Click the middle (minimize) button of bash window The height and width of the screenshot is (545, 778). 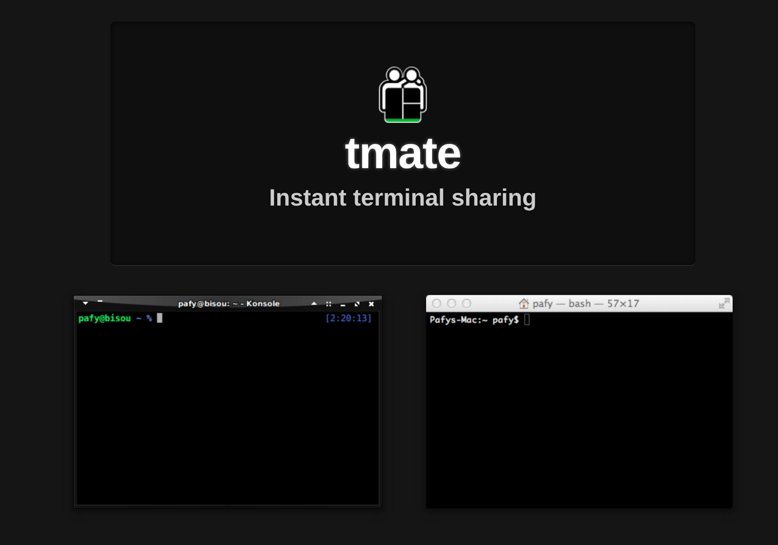point(452,304)
